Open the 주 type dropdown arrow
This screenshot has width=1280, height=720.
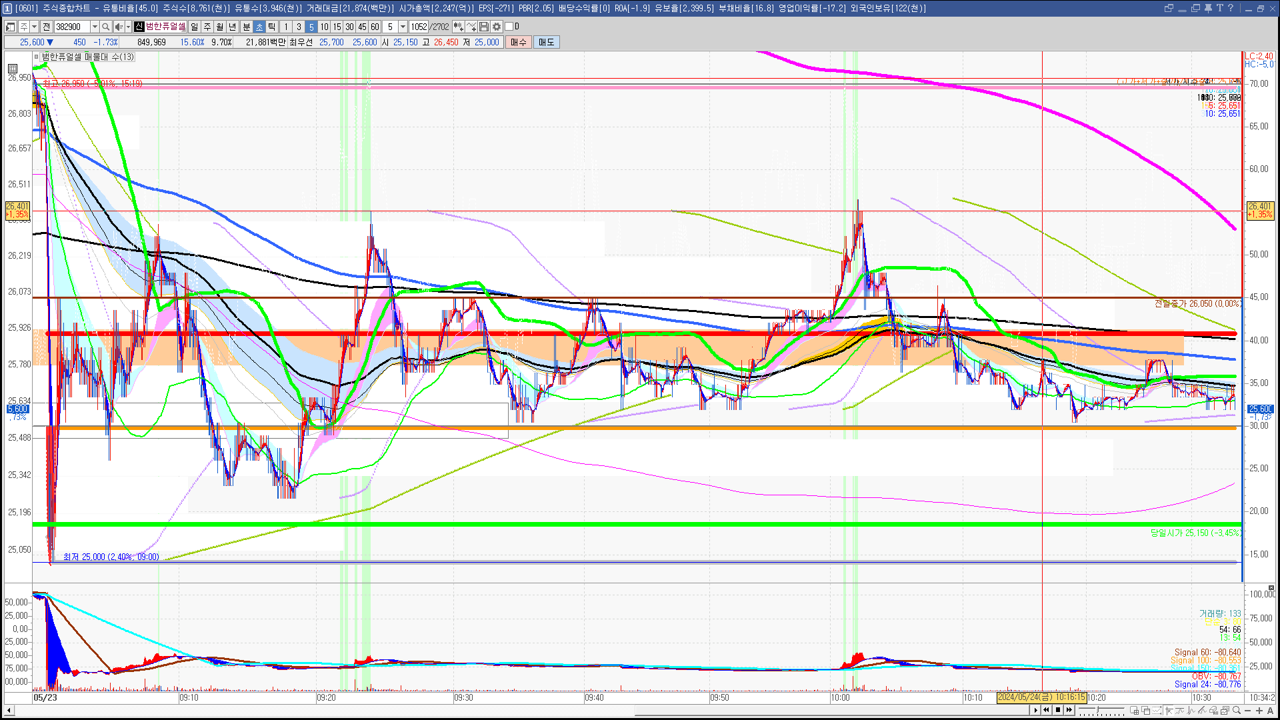pyautogui.click(x=34, y=27)
